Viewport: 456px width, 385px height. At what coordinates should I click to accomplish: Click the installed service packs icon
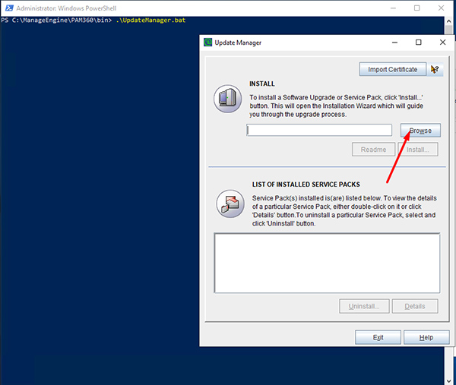tap(230, 204)
